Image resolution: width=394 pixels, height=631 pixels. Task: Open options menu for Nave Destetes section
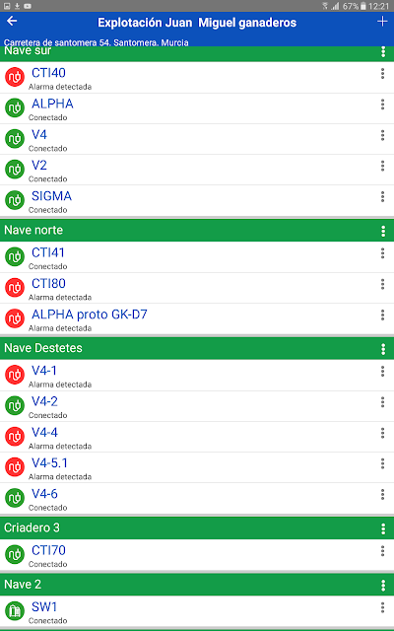[x=383, y=348]
